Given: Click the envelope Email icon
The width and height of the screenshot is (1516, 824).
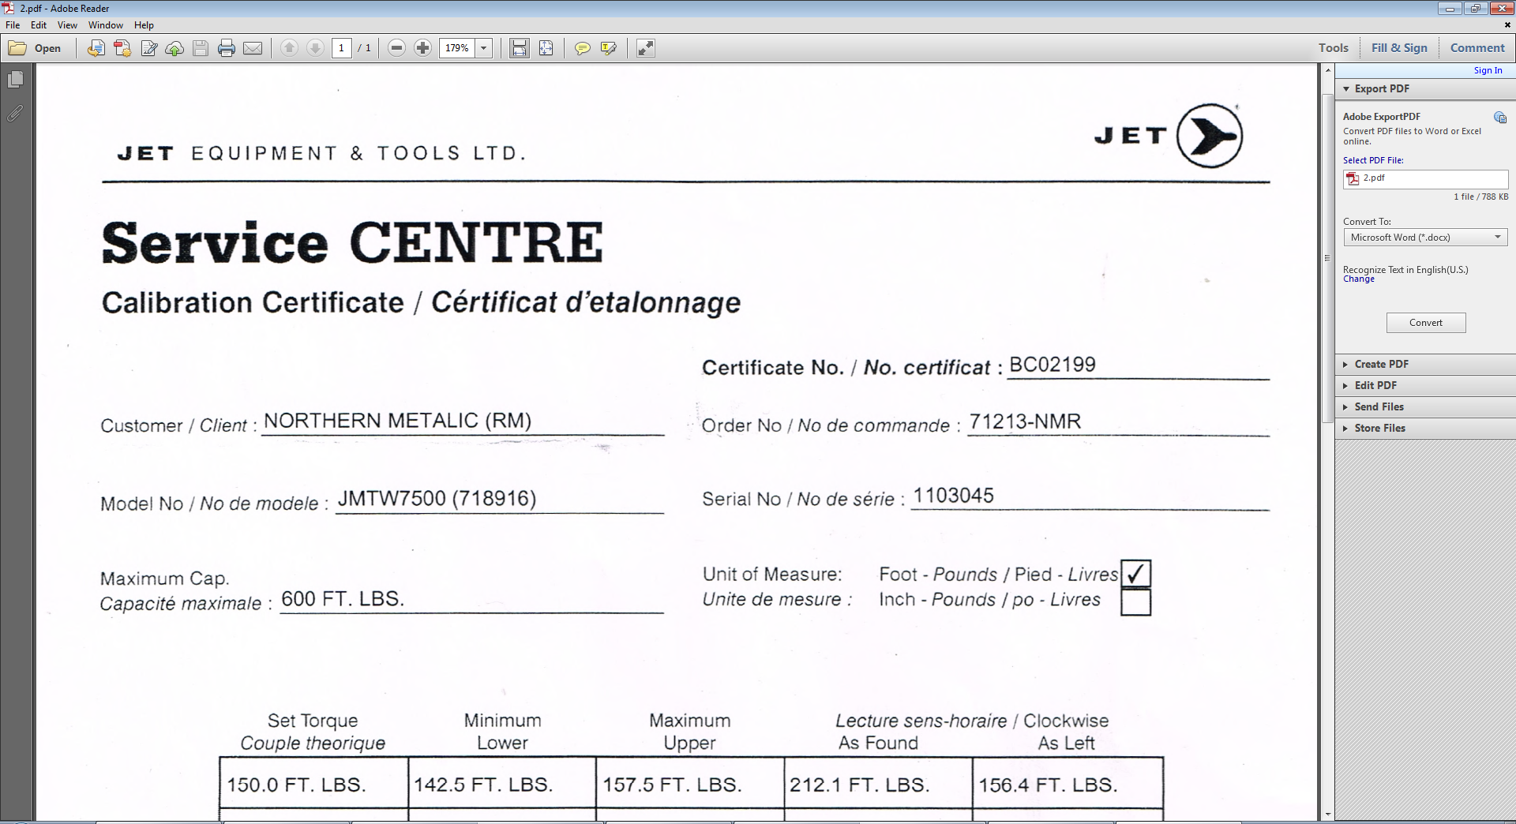Looking at the screenshot, I should [x=253, y=48].
